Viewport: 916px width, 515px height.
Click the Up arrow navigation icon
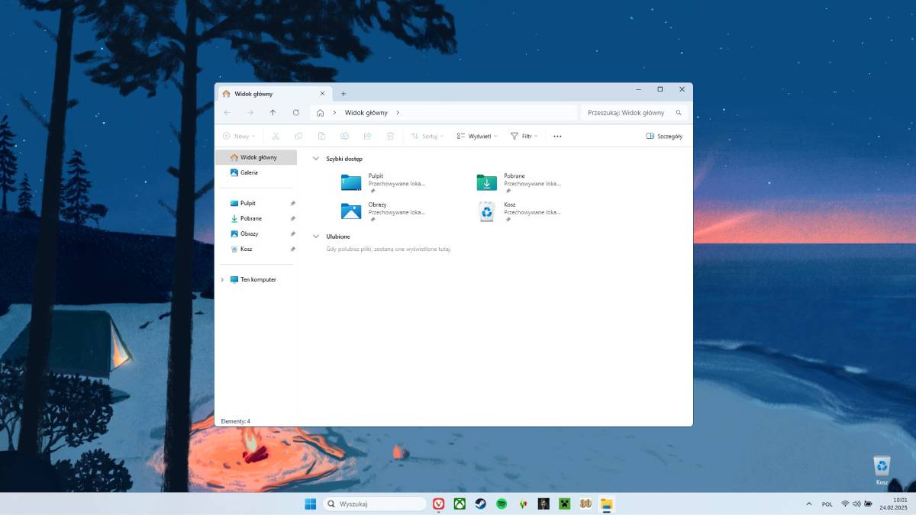click(273, 113)
